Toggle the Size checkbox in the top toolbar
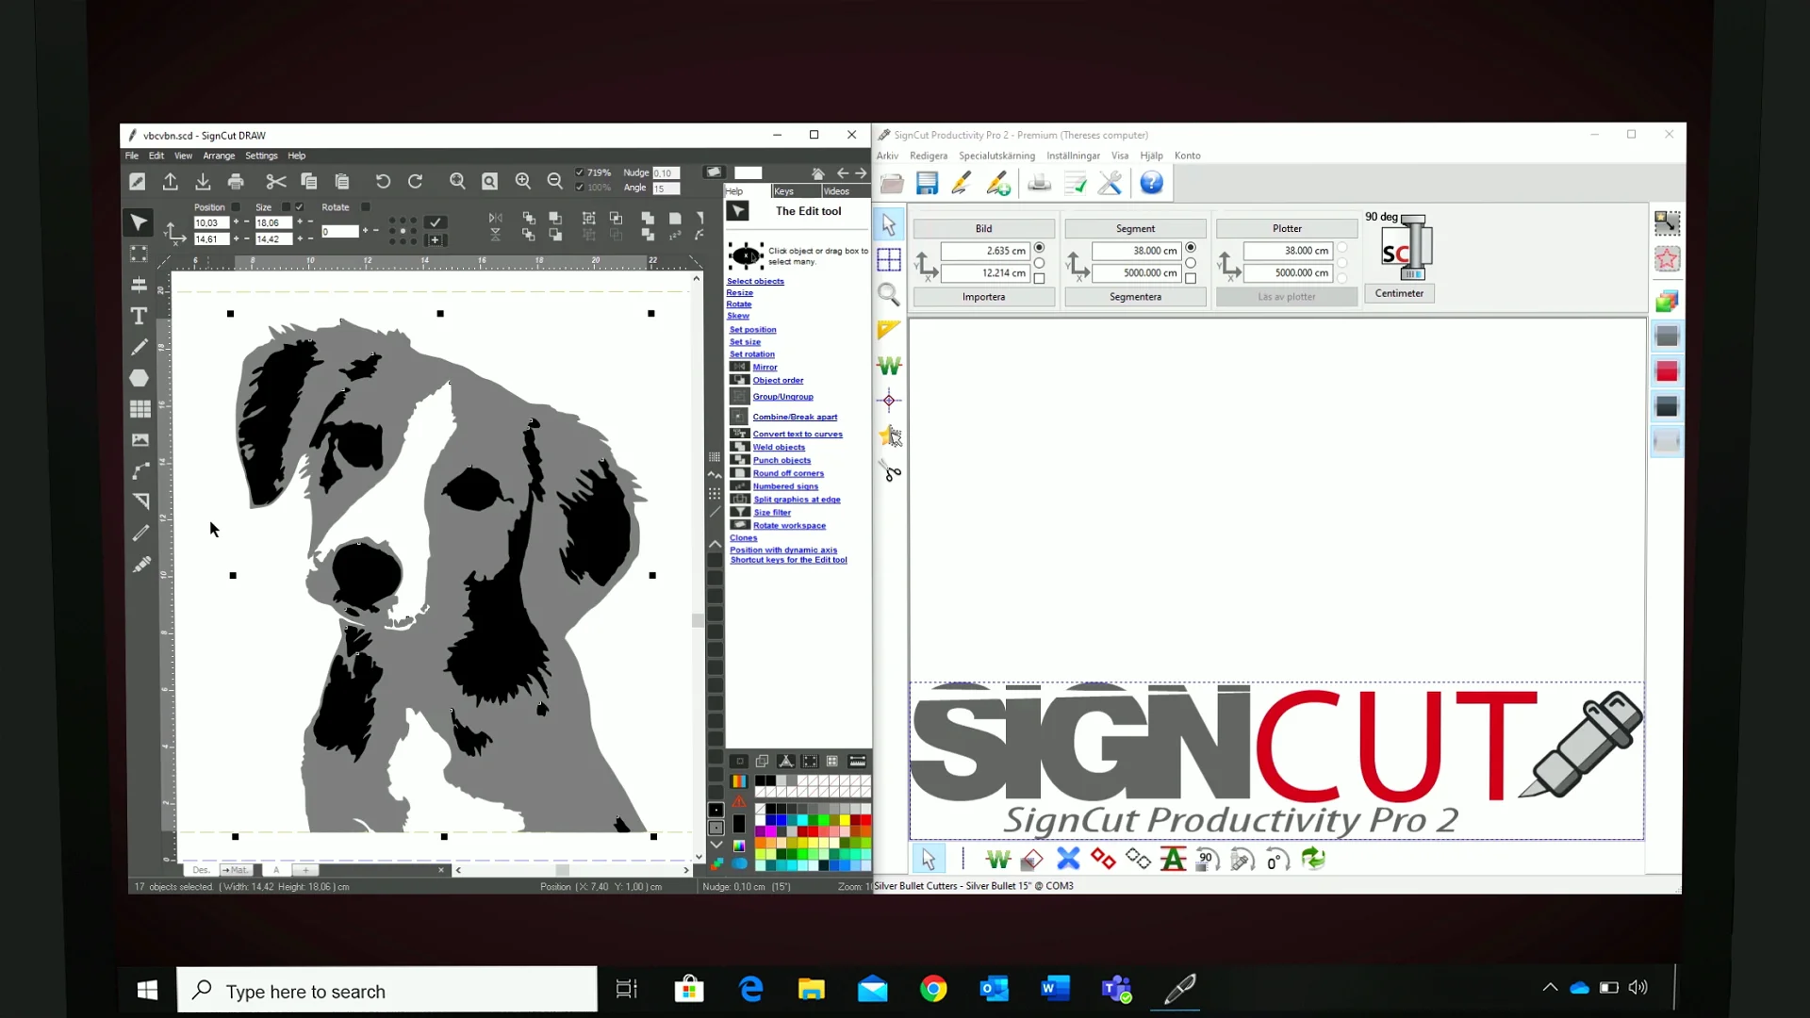Viewport: 1810px width, 1018px height. click(x=286, y=207)
